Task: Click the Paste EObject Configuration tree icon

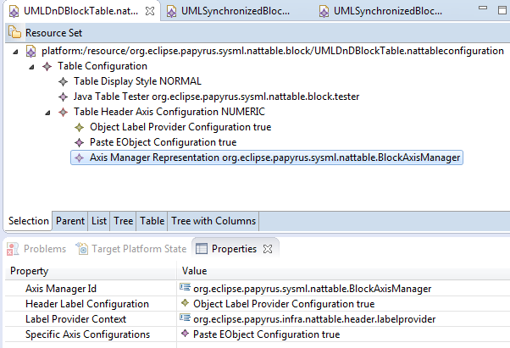Action: (79, 142)
